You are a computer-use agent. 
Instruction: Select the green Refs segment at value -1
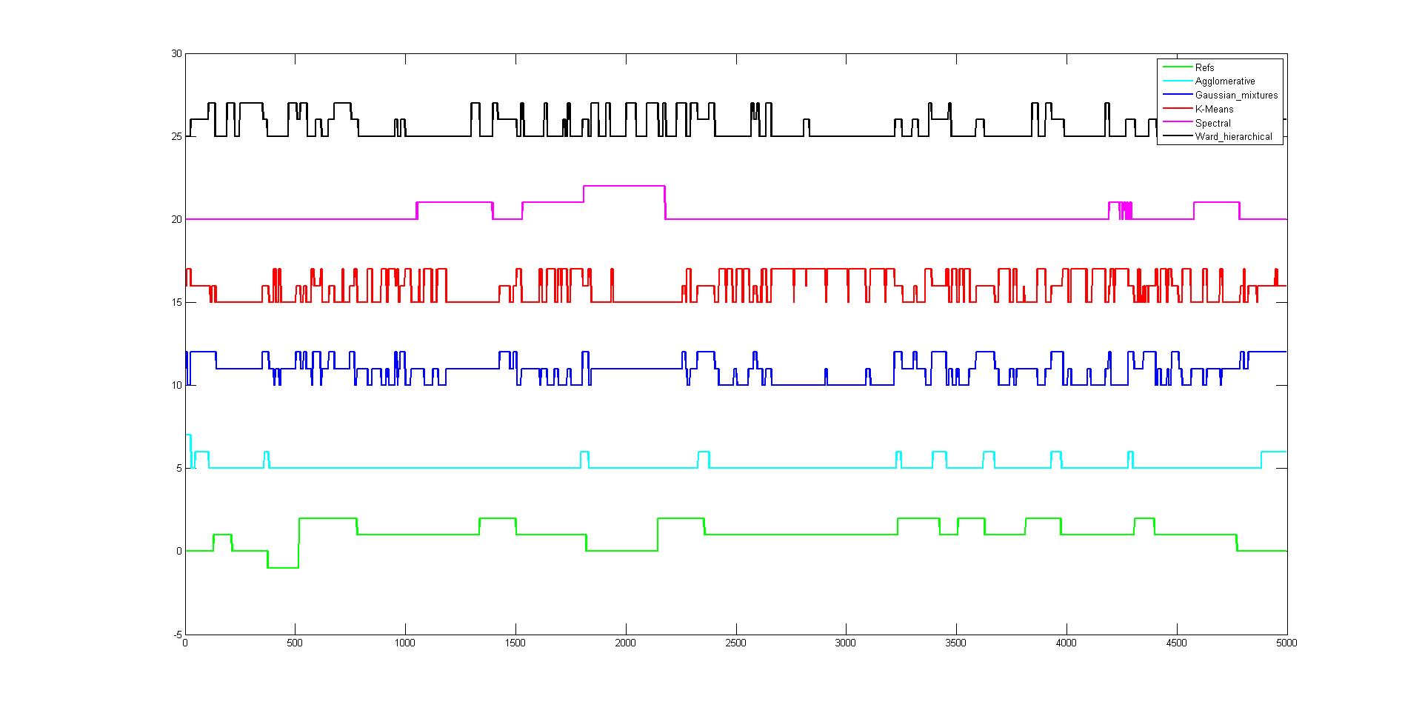(x=283, y=567)
